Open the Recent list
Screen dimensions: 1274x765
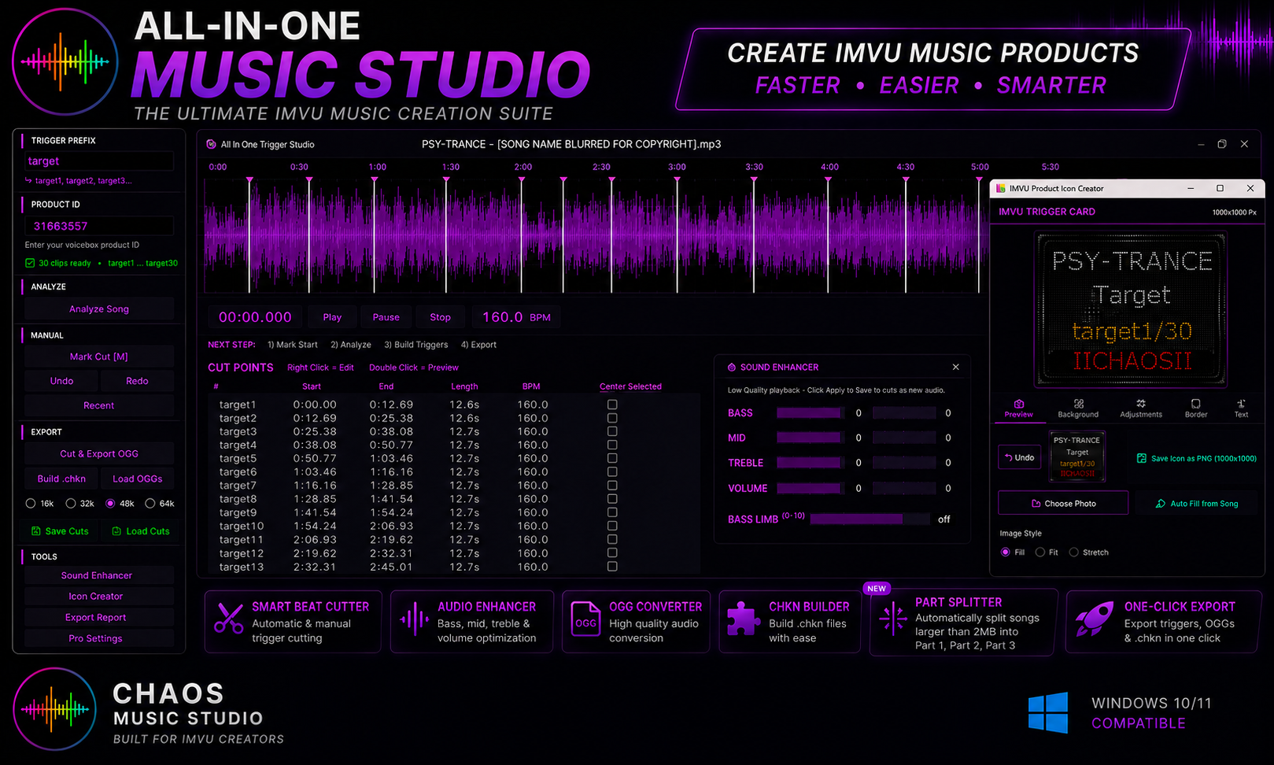pos(99,405)
